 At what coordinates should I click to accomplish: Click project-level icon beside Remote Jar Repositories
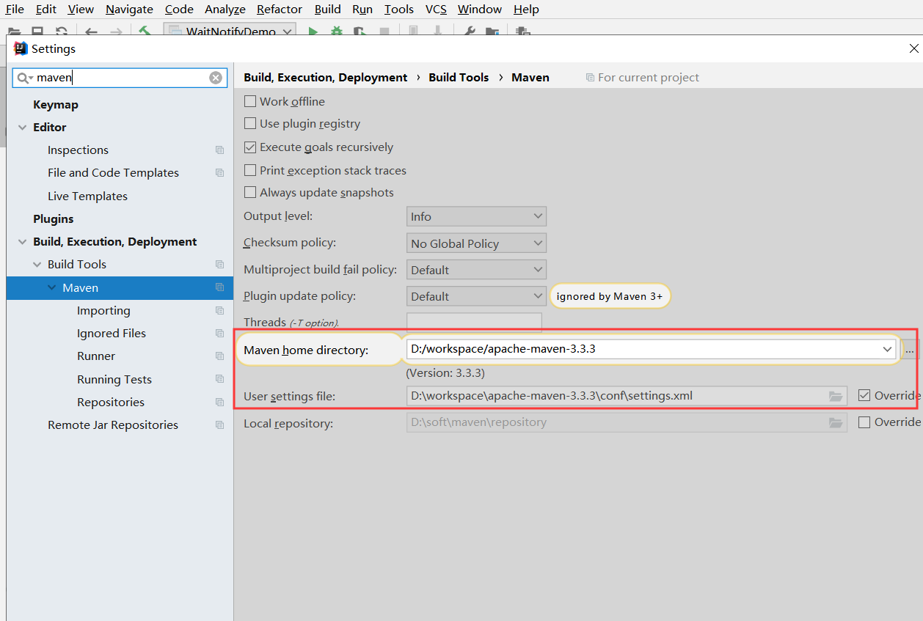219,425
